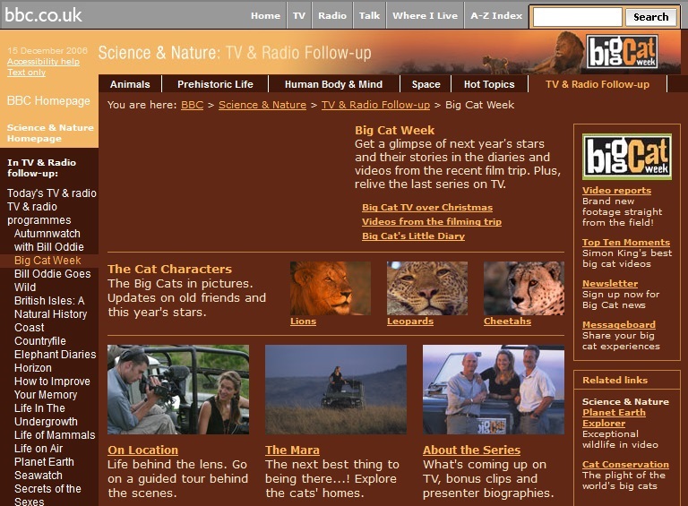Click TV & Radio Follow-up breadcrumb link
The height and width of the screenshot is (506, 688).
click(375, 105)
